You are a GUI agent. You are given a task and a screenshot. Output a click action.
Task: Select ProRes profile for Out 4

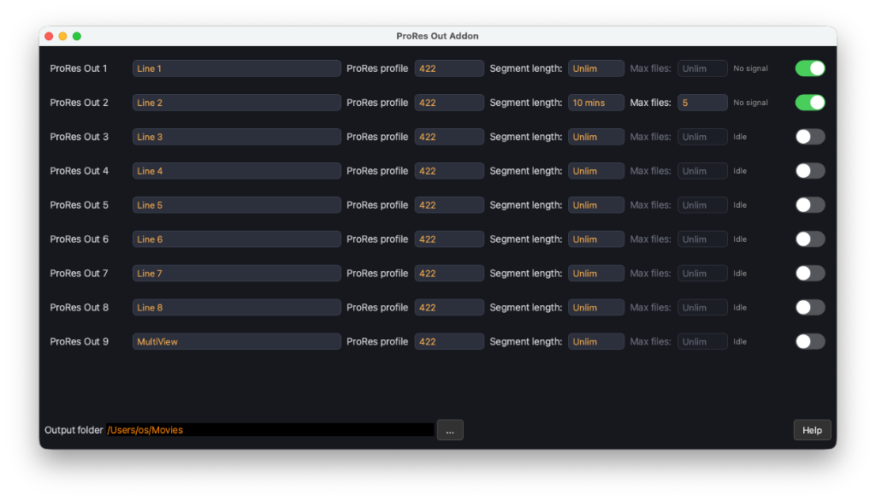click(449, 170)
